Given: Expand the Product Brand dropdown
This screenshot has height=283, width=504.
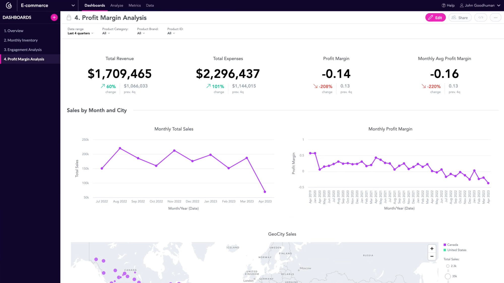Looking at the screenshot, I should 141,33.
